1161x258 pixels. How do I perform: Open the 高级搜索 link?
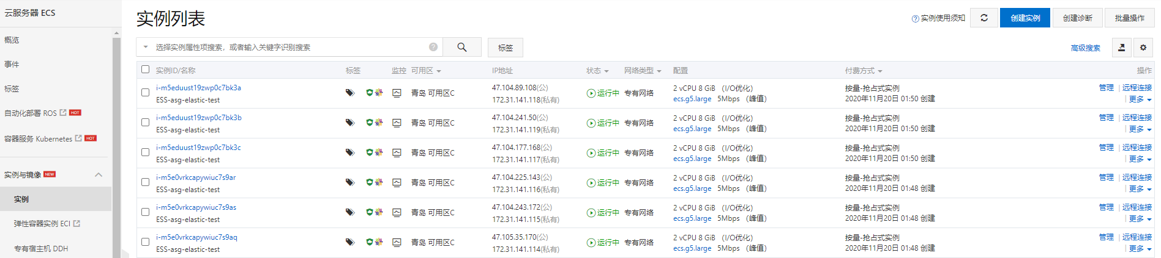click(x=1085, y=48)
